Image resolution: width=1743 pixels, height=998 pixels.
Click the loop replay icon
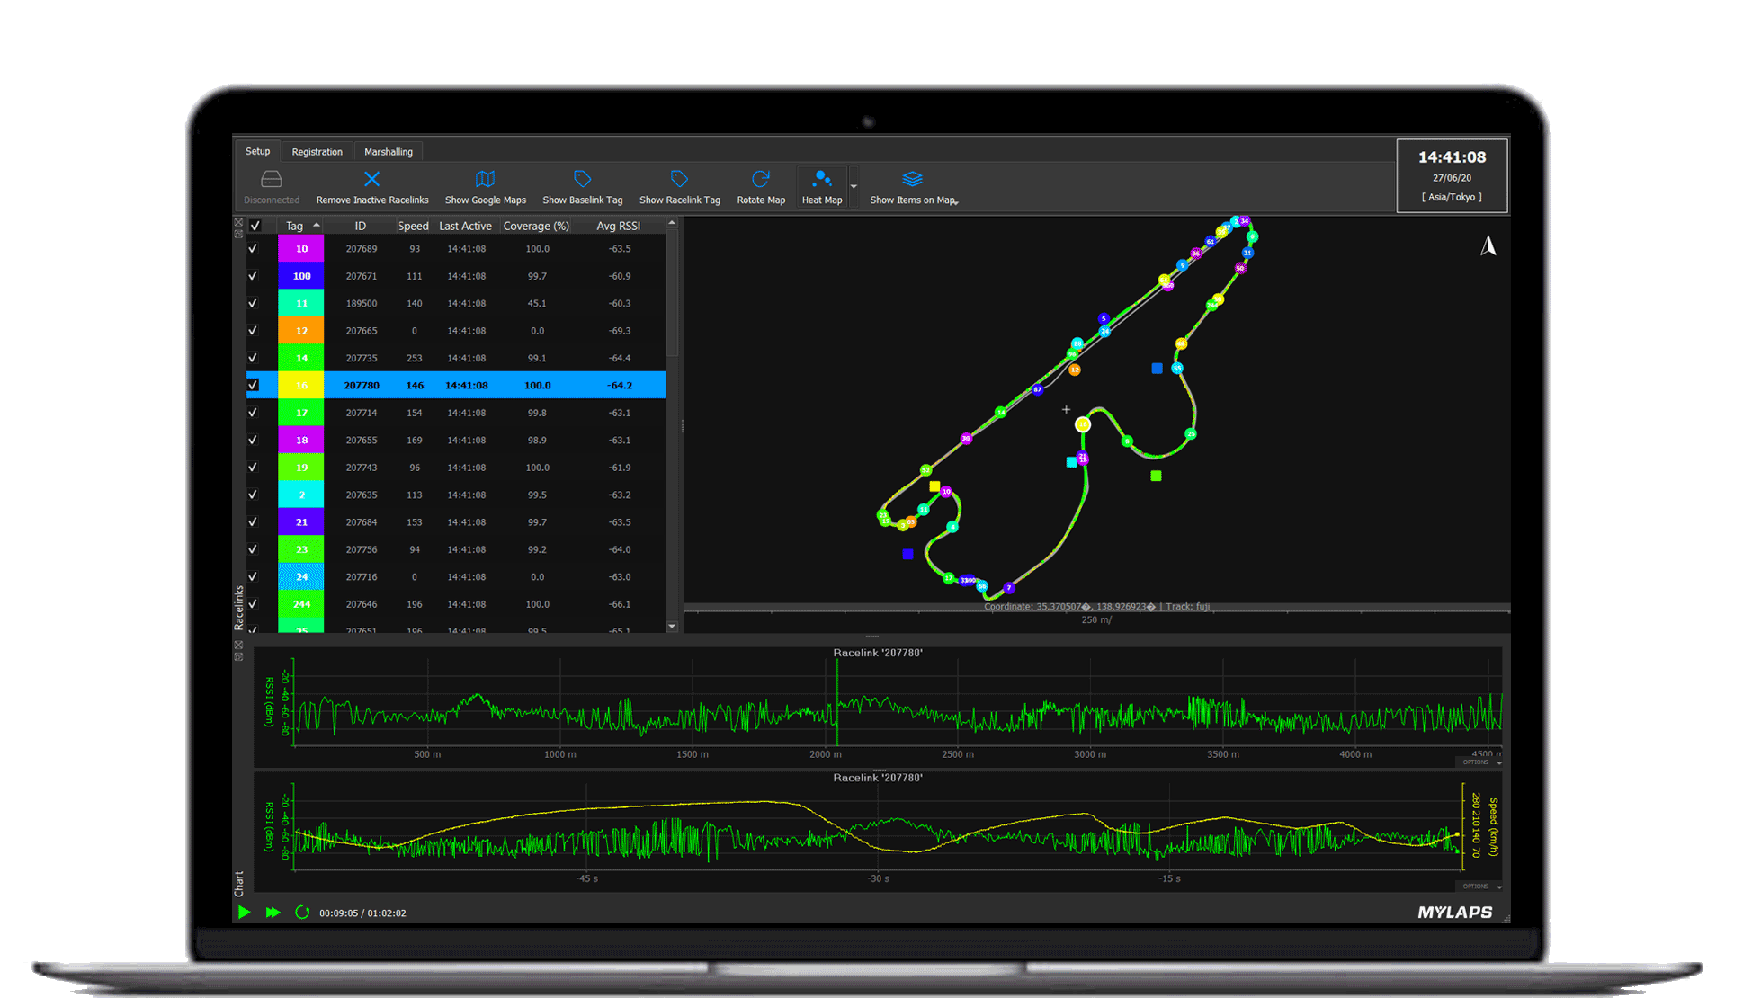pyautogui.click(x=302, y=913)
